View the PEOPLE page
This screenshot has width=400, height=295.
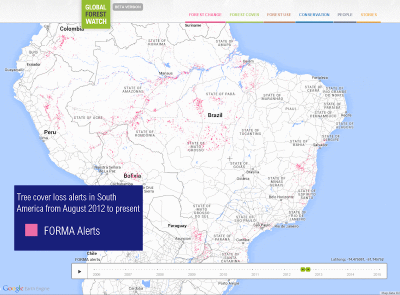tap(345, 15)
